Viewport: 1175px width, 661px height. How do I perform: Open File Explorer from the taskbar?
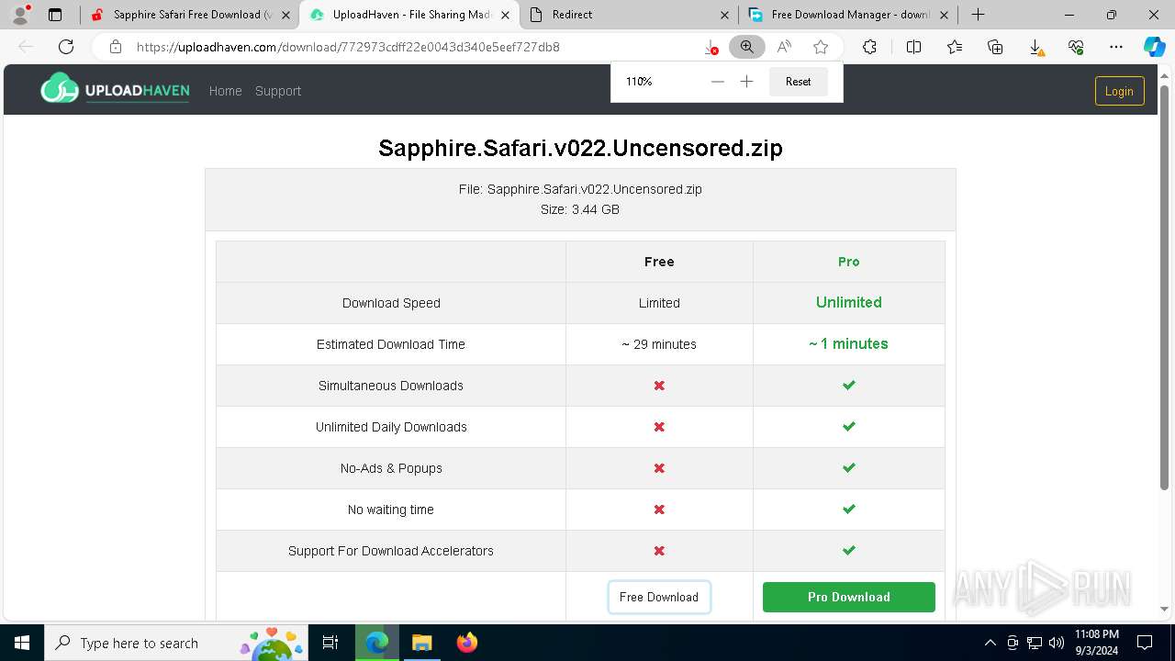pos(421,643)
